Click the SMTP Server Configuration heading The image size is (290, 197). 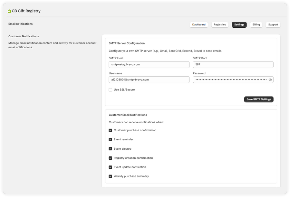[127, 43]
